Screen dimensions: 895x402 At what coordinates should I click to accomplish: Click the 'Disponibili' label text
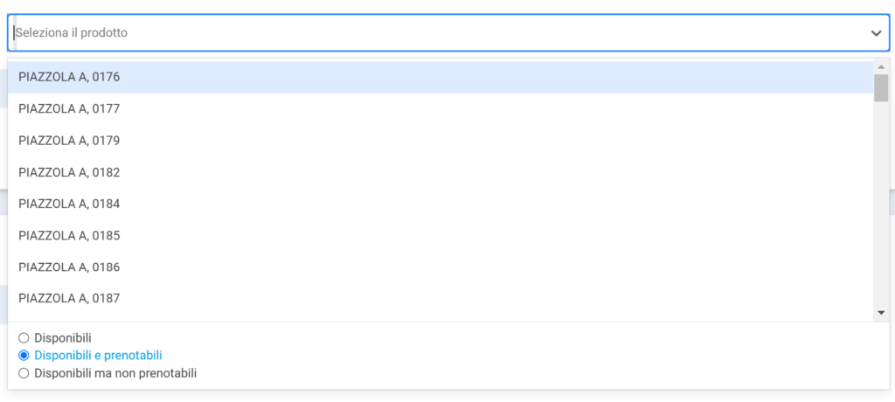pyautogui.click(x=63, y=337)
